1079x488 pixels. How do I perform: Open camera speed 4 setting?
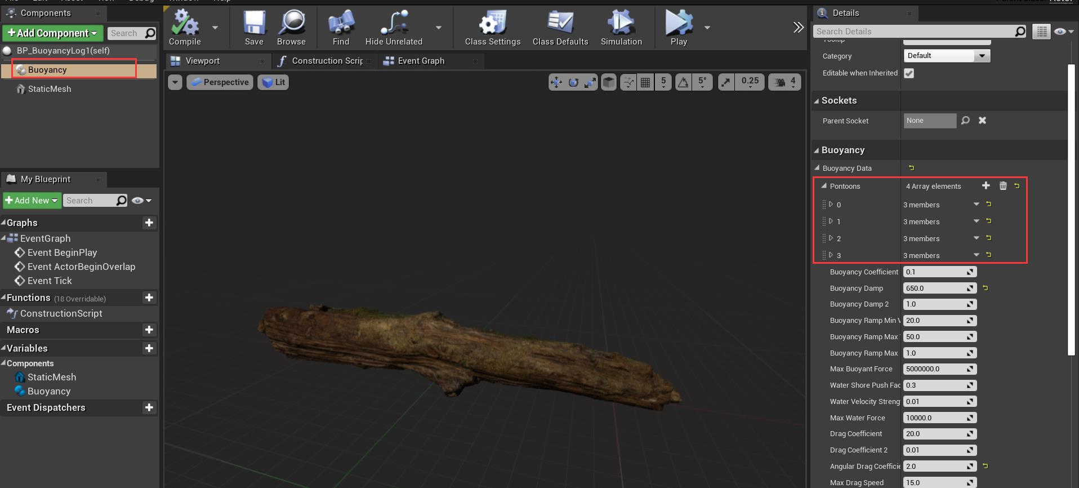[x=785, y=82]
